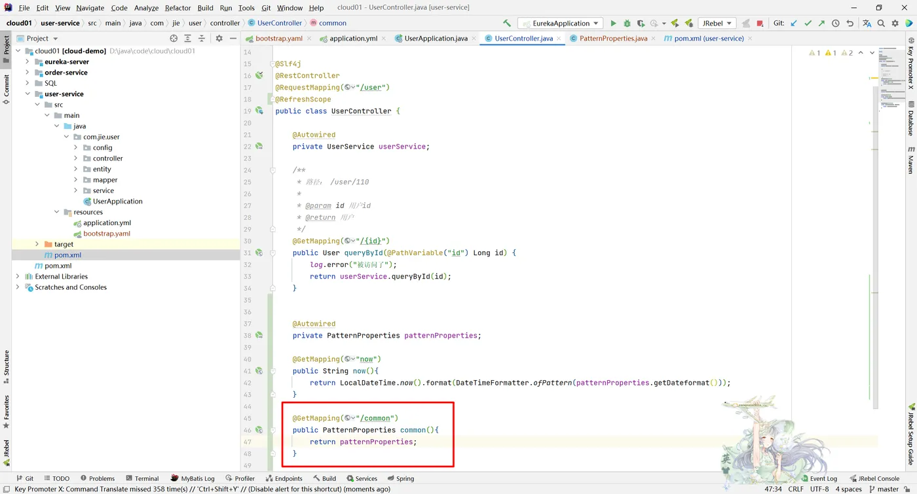Click the Build Project hammer icon
Viewport: 917px width, 494px height.
coord(506,23)
